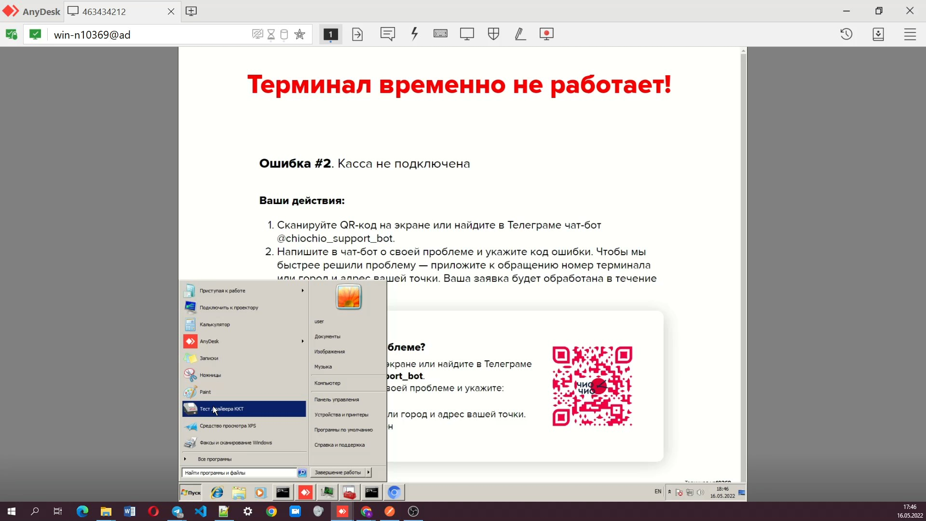Open the actions lightning menu
The image size is (926, 521).
point(415,34)
